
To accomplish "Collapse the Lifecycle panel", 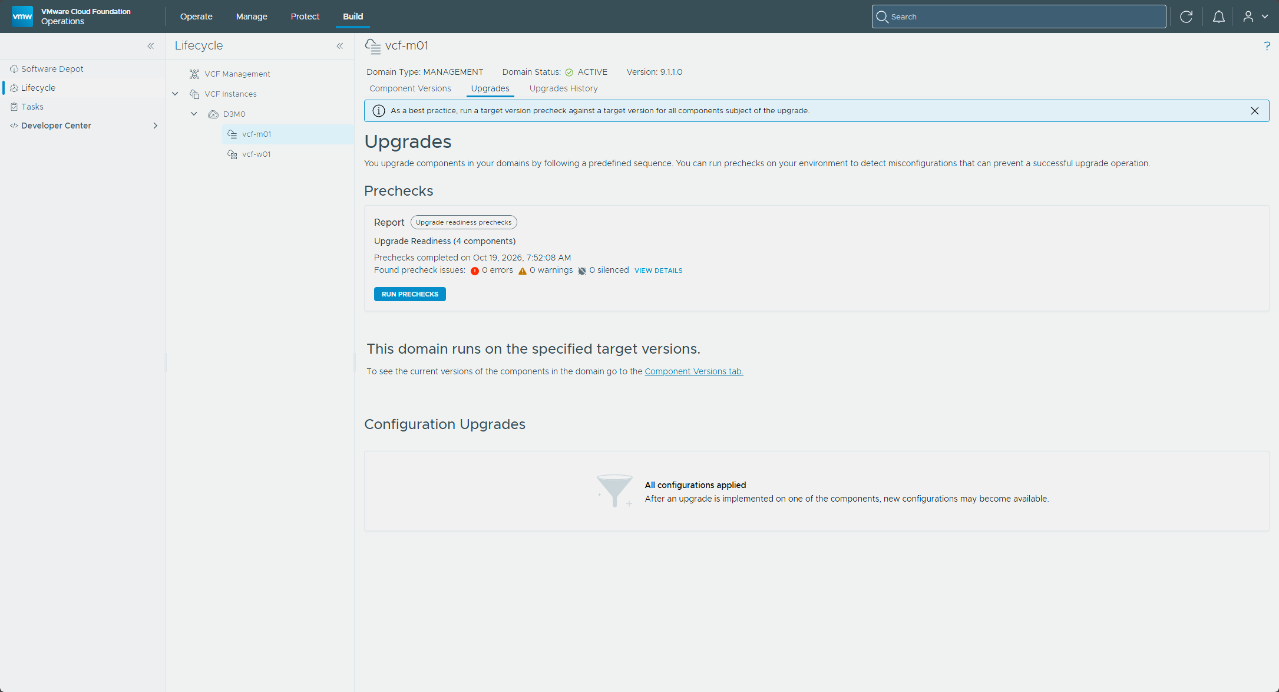I will [340, 46].
